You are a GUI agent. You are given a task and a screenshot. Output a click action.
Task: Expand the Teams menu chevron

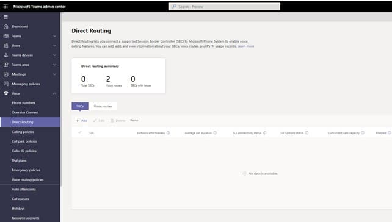tap(54, 36)
